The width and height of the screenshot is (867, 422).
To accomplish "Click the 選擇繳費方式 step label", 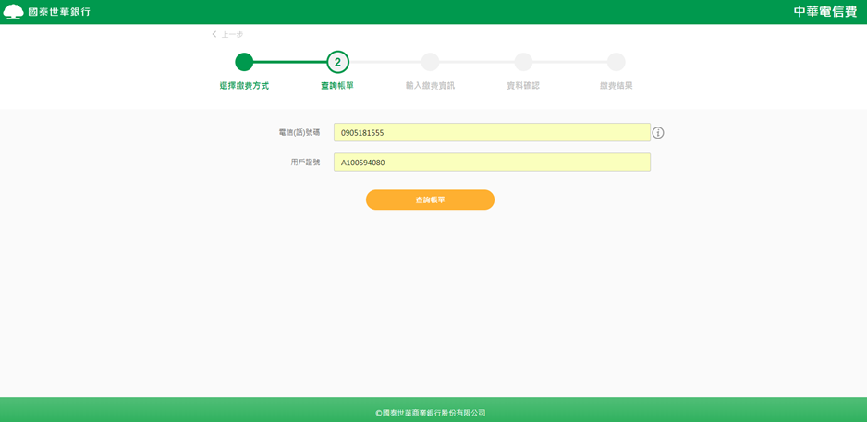I will (244, 86).
